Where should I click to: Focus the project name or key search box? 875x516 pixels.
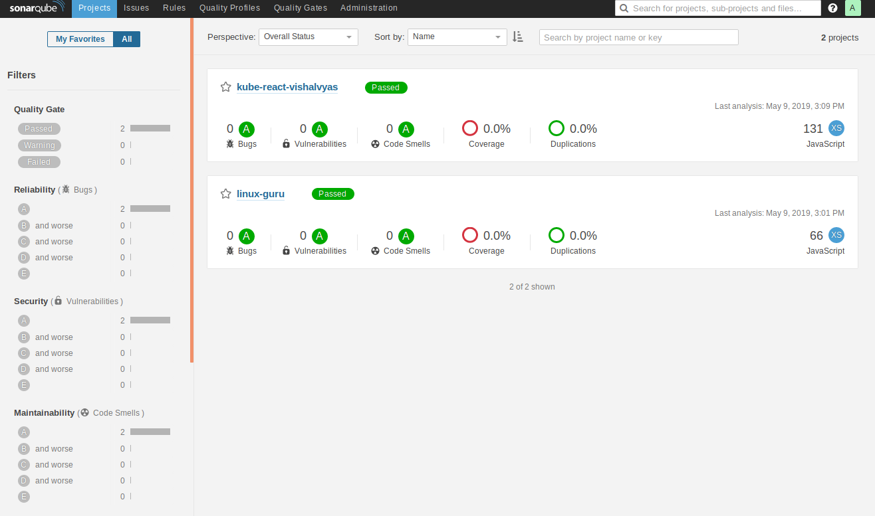(639, 37)
